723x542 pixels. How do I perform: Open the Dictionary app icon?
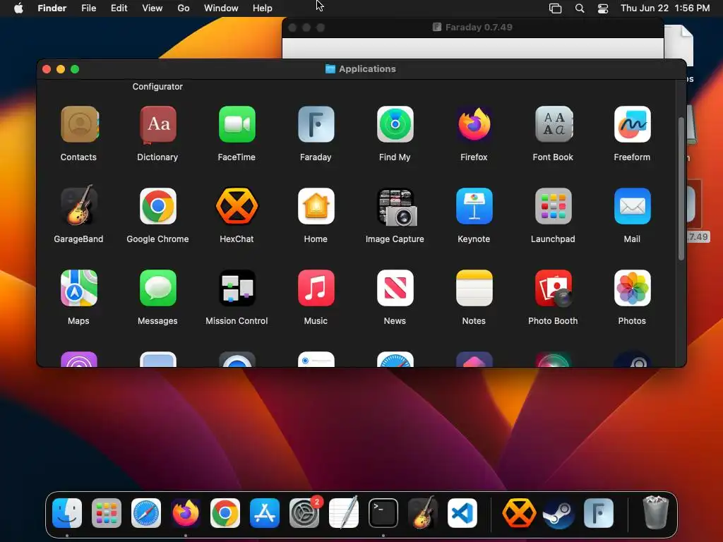click(157, 124)
